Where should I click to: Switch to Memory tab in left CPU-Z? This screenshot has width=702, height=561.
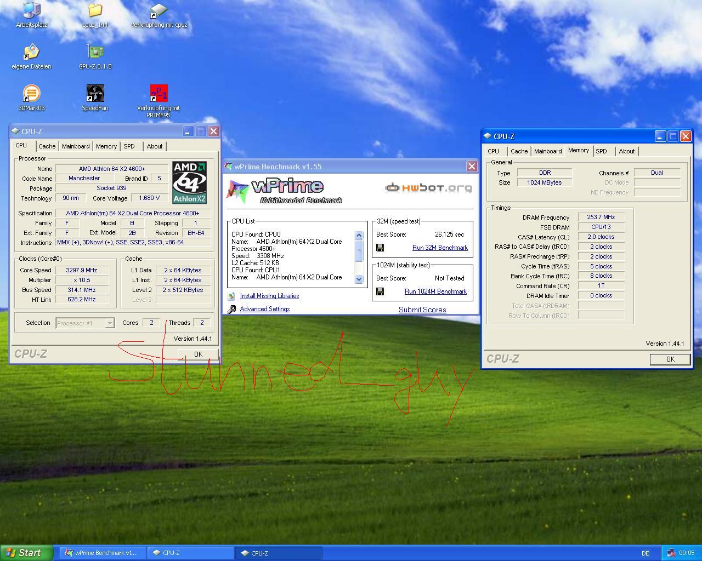point(106,146)
